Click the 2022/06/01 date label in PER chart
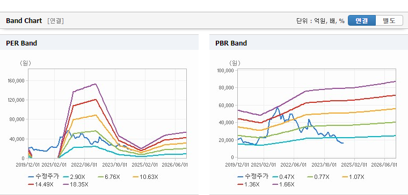Image resolution: width=408 pixels, height=195 pixels. click(x=84, y=164)
